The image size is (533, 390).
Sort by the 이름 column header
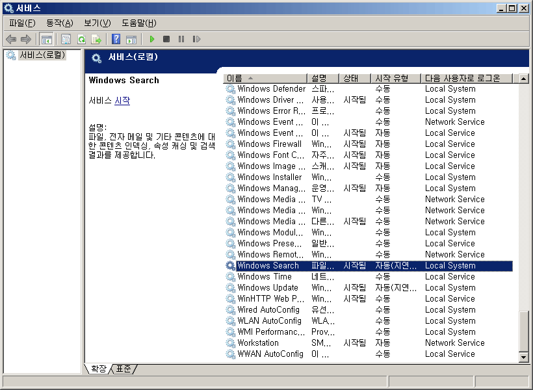[265, 78]
